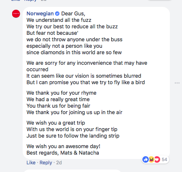Image resolution: width=182 pixels, height=172 pixels.
Task: Open the three-dot comment options menu
Action: coord(177,83)
